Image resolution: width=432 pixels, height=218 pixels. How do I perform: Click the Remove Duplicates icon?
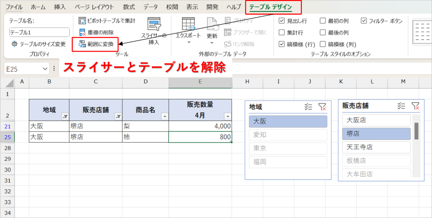coord(82,32)
